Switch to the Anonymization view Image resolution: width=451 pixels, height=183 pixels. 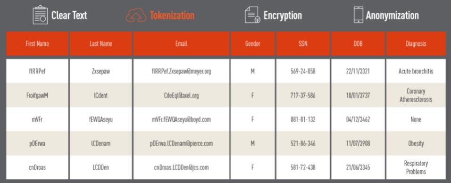click(393, 15)
